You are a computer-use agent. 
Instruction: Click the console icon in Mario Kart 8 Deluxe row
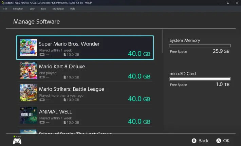click(x=42, y=77)
